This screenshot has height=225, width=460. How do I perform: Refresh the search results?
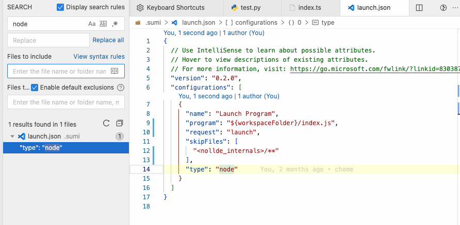(x=106, y=124)
